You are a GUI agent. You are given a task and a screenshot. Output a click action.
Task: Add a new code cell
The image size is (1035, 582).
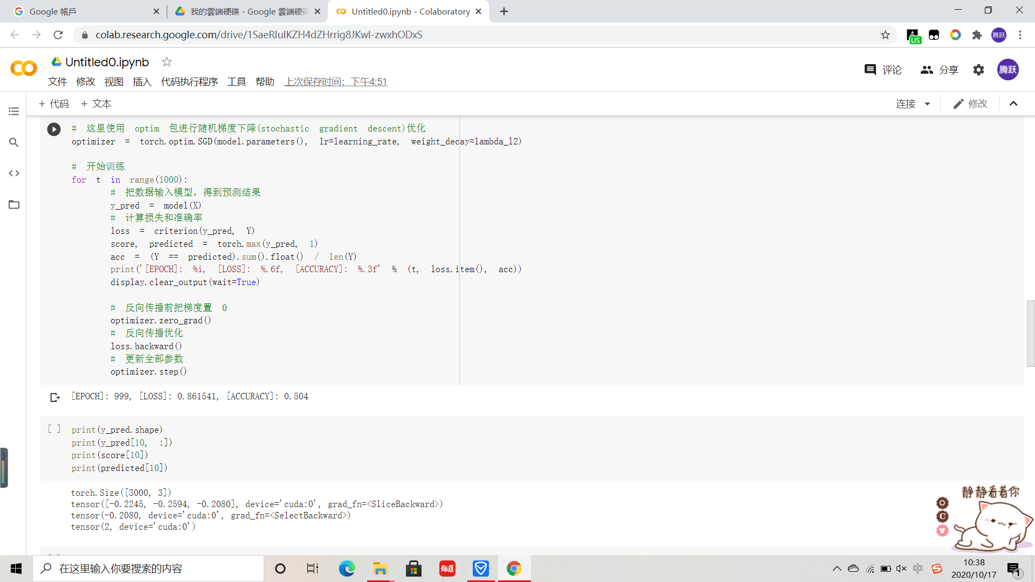point(54,104)
